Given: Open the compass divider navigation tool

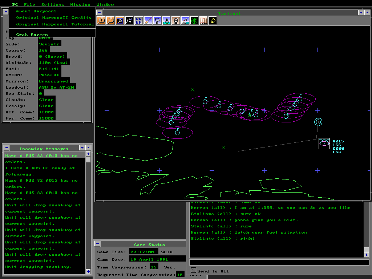Looking at the screenshot, I should 166,21.
